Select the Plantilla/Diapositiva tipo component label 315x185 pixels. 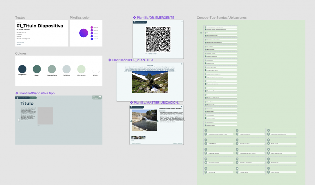click(x=37, y=93)
